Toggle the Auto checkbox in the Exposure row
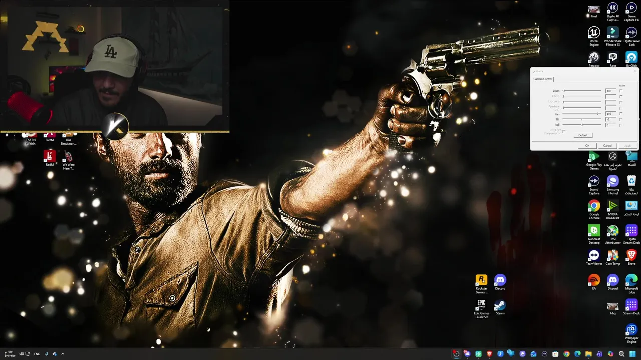The image size is (641, 360). [621, 102]
